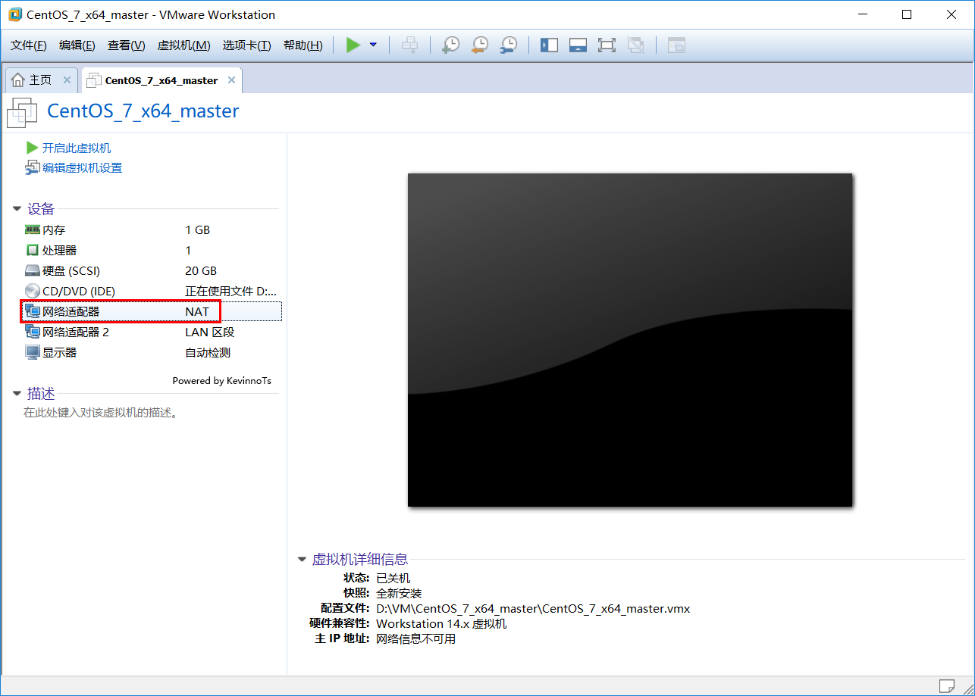Open the 编辑(E) menu
This screenshot has width=975, height=696.
click(x=77, y=45)
